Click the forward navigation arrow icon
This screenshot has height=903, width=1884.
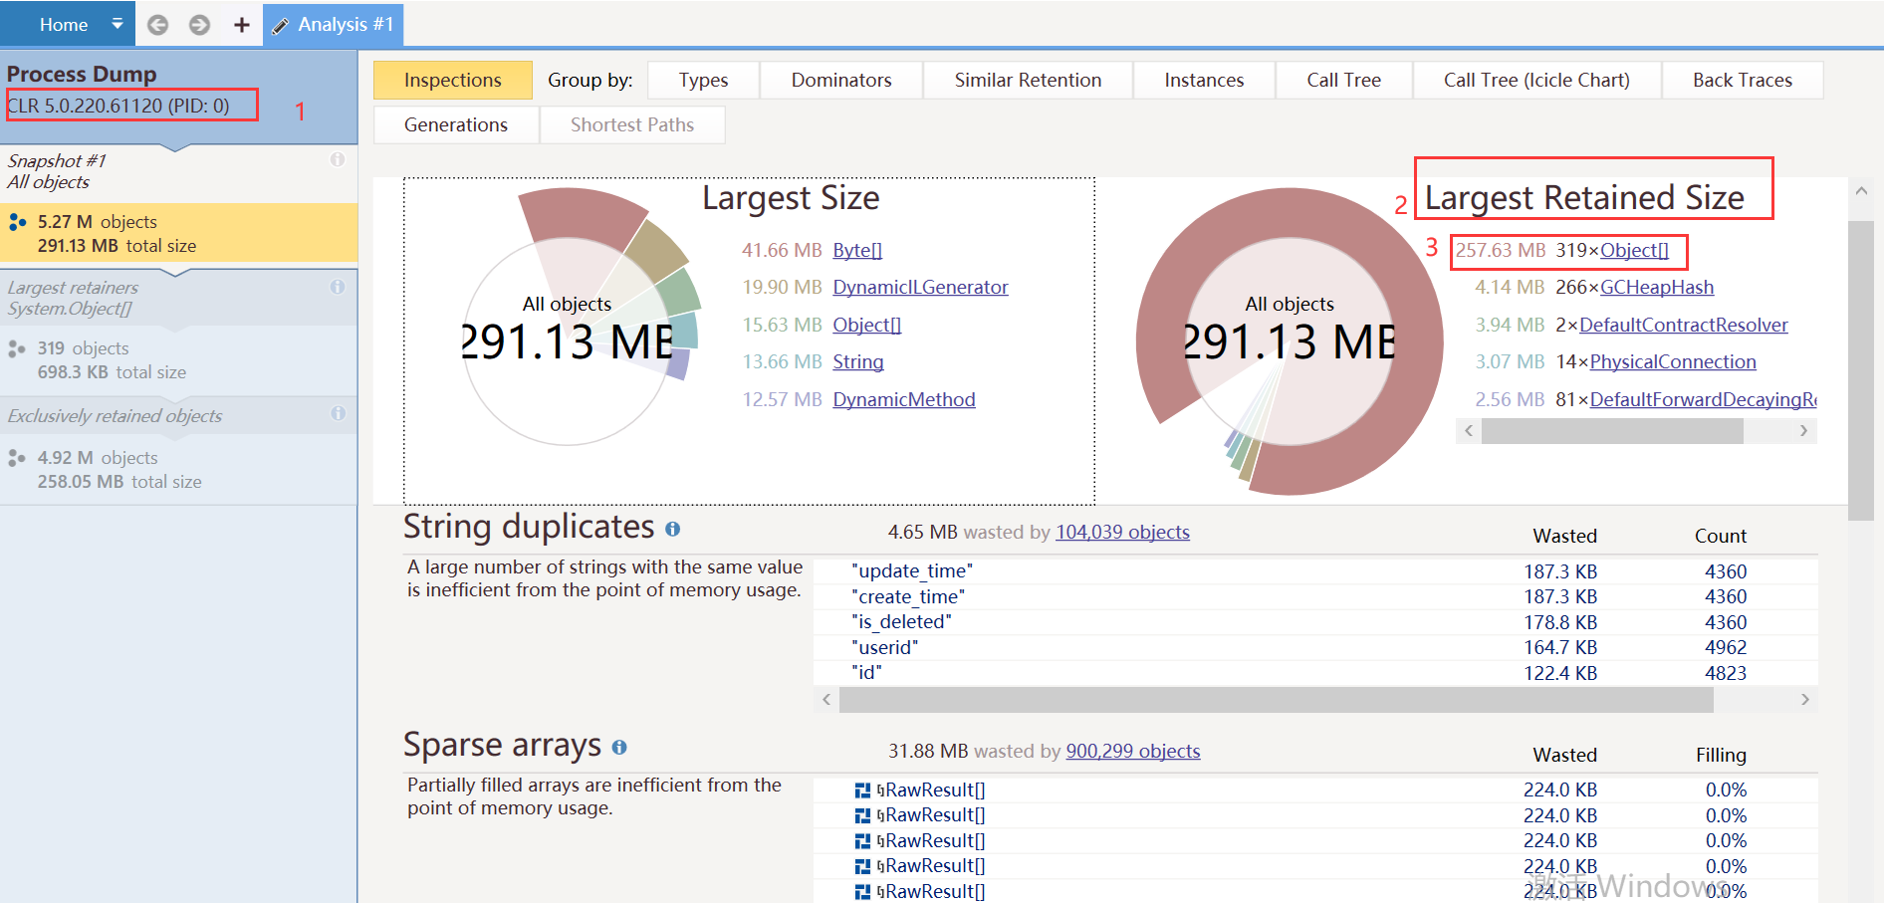pos(199,25)
